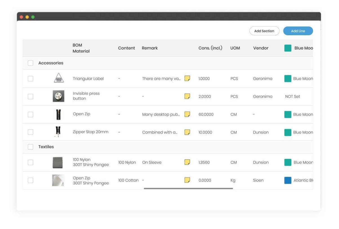Viewport: 339px width, 229px height.
Task: Click the Triangular Label material image
Action: click(59, 78)
